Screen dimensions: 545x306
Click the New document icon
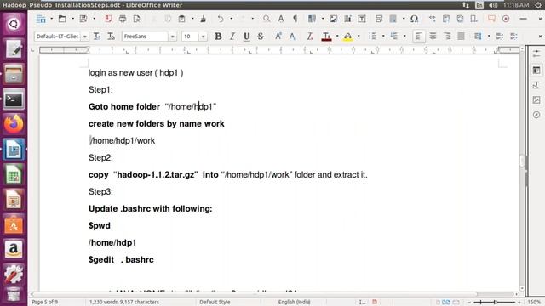41,19
